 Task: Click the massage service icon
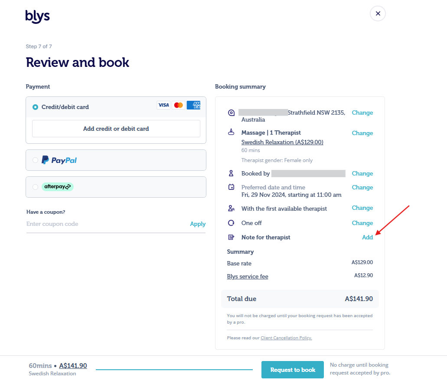[231, 132]
